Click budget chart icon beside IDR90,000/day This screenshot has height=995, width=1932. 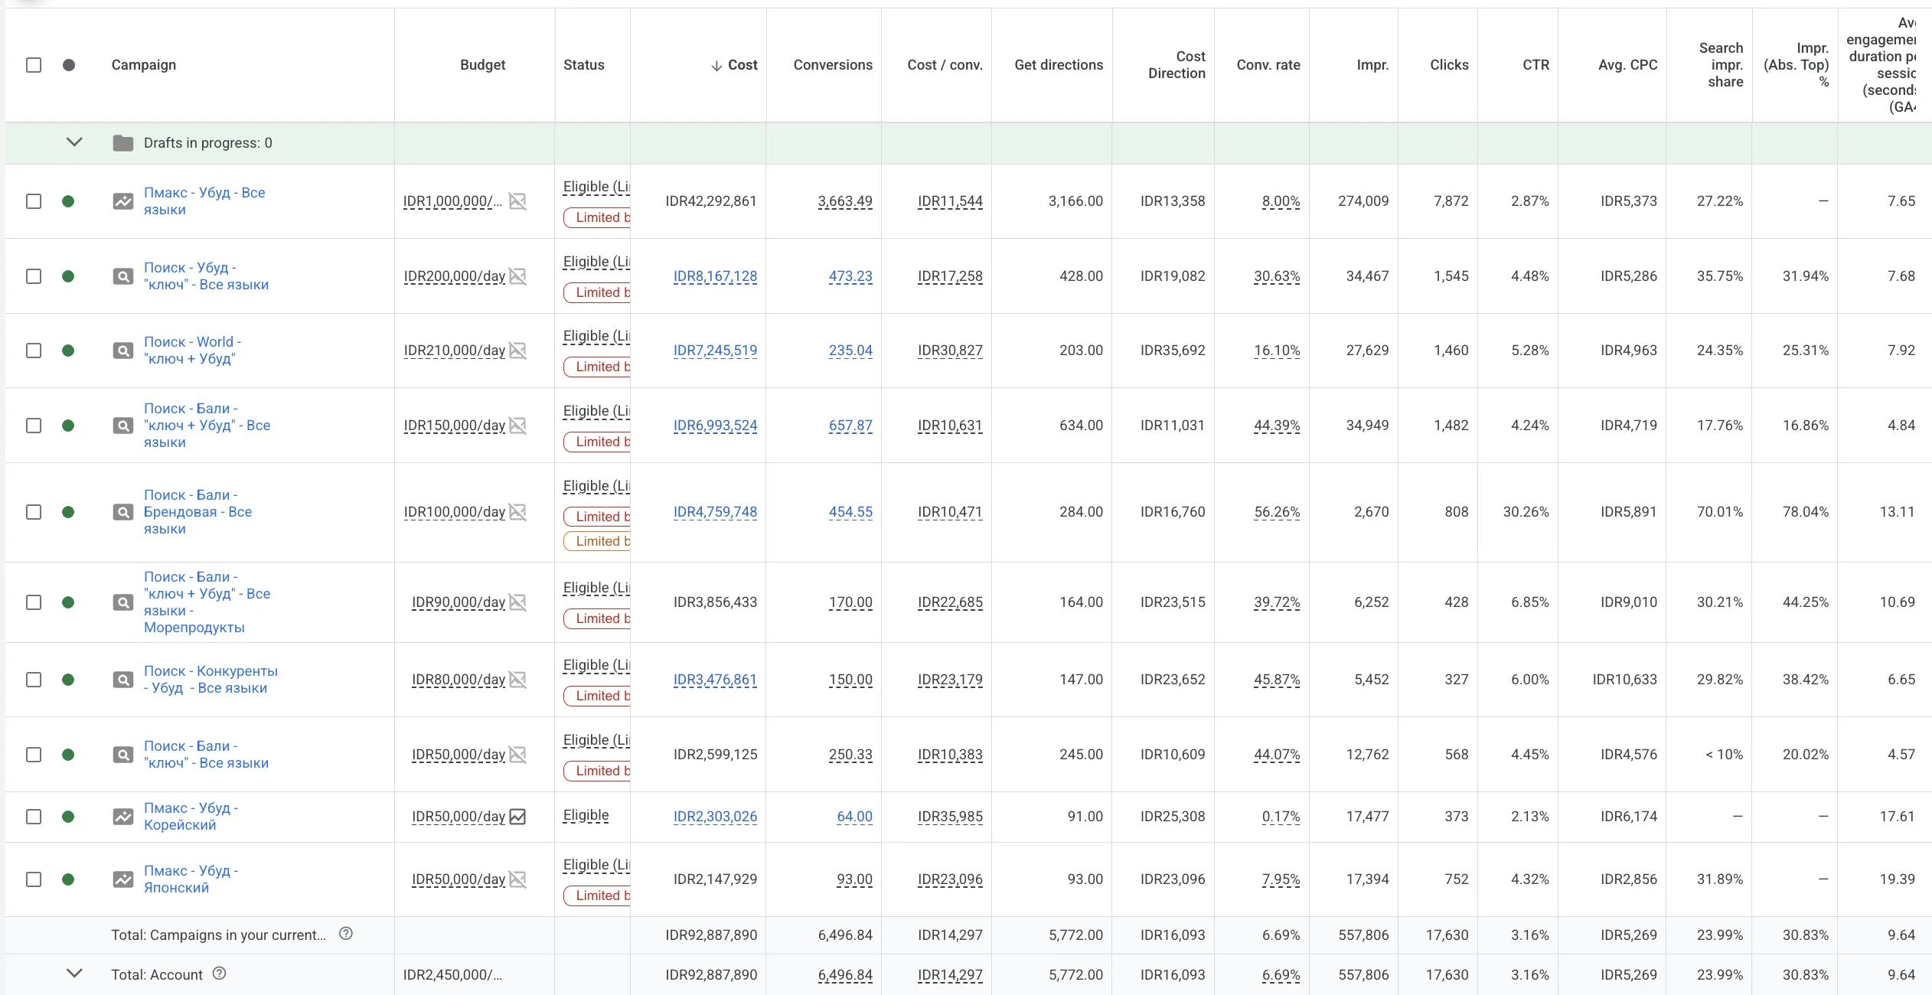(518, 602)
